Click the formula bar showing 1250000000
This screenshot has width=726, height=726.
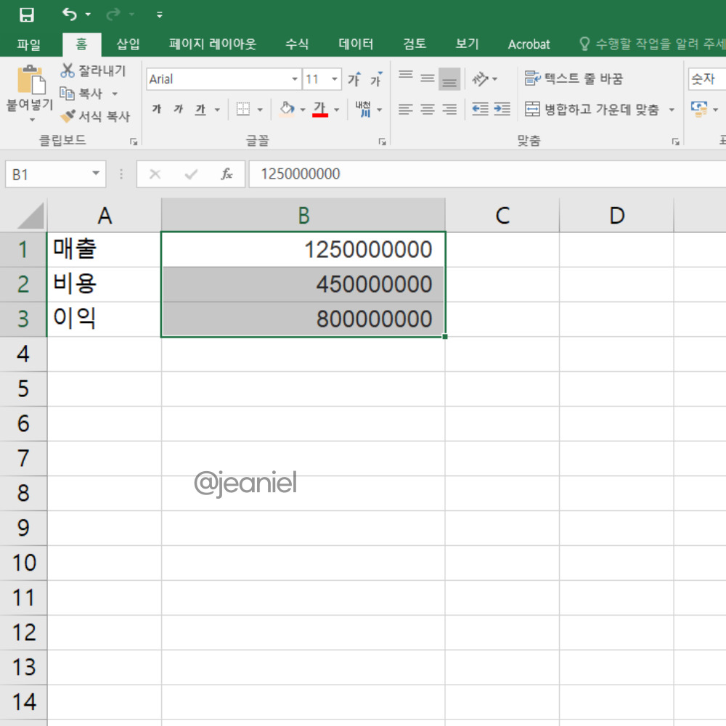coord(488,174)
